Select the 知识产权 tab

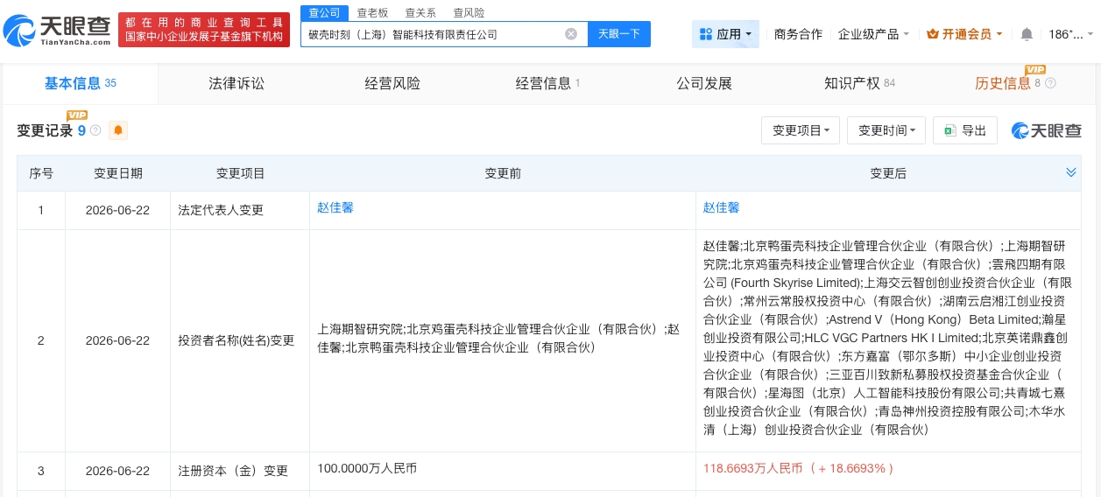(859, 83)
